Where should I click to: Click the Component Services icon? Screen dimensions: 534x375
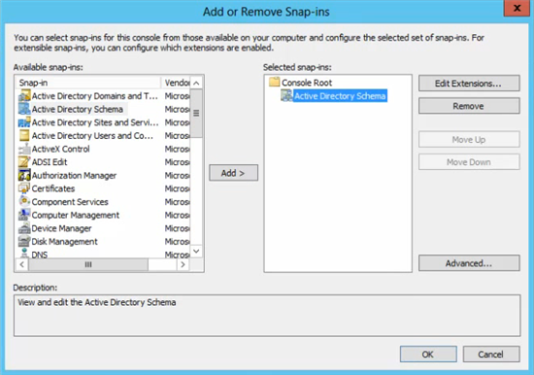(24, 202)
